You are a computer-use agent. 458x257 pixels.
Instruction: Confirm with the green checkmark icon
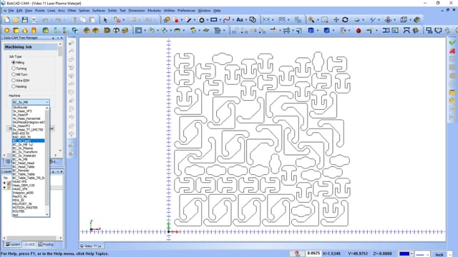click(x=452, y=43)
